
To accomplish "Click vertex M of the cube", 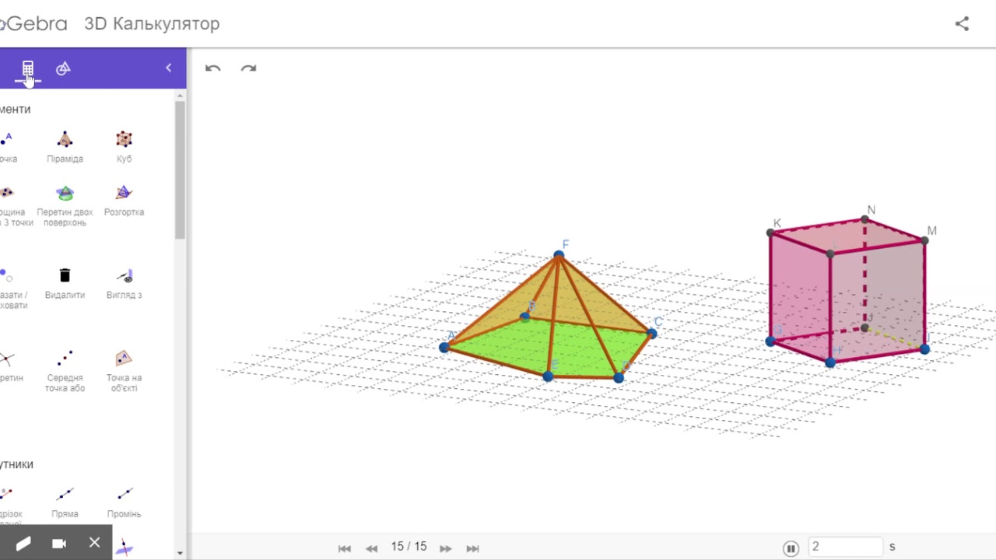I will click(x=924, y=240).
